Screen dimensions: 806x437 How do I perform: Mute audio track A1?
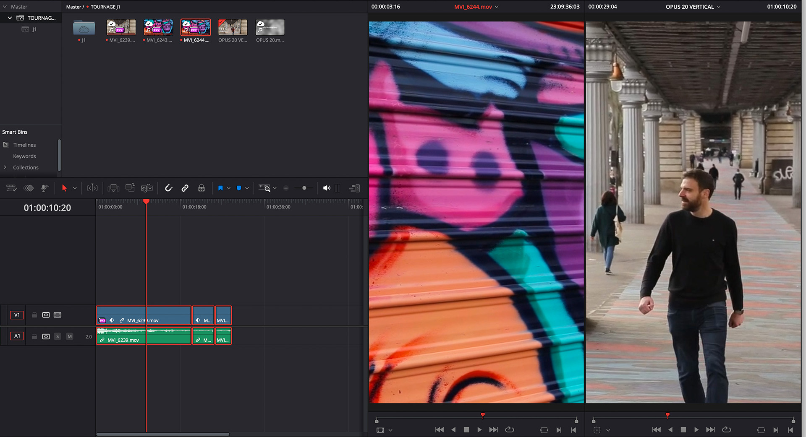[x=70, y=336]
